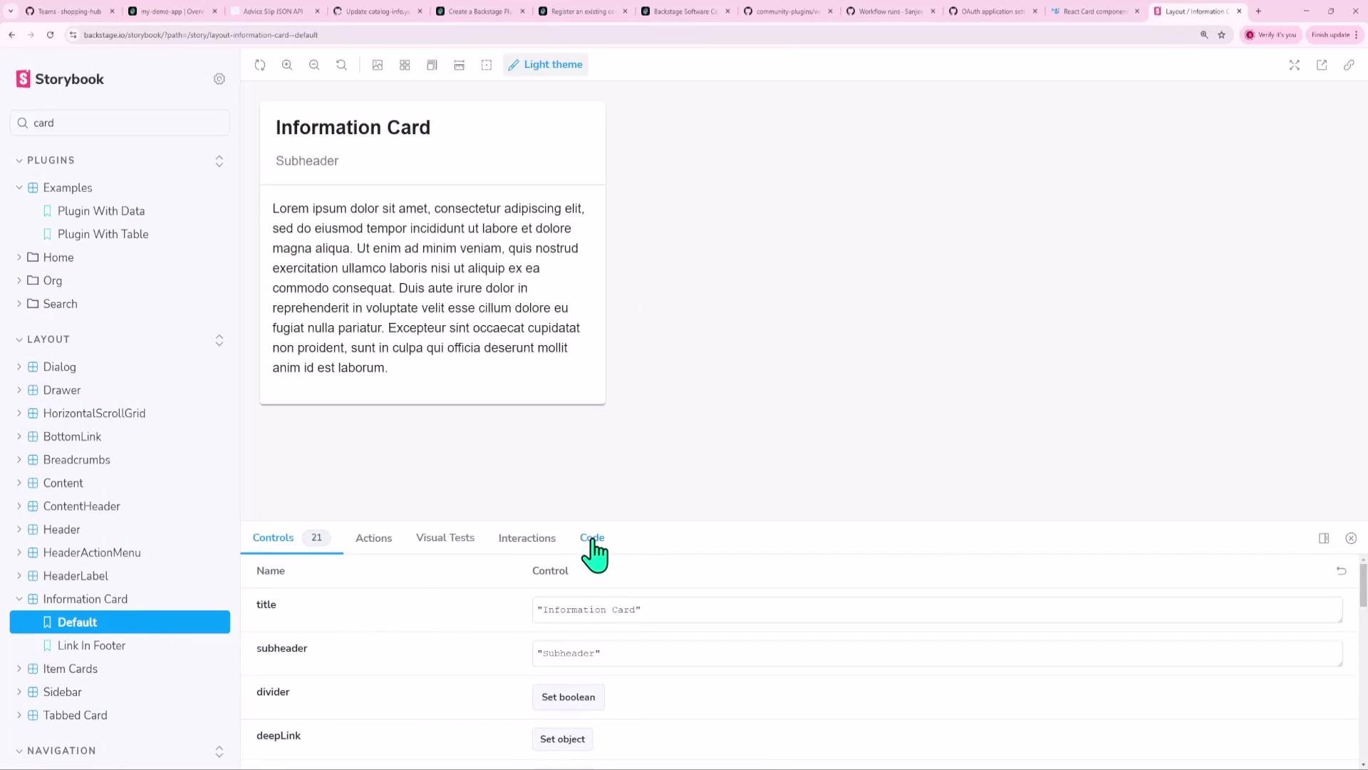Hide the addons panel with close icon
Screen dimensions: 1368x770
1351,538
